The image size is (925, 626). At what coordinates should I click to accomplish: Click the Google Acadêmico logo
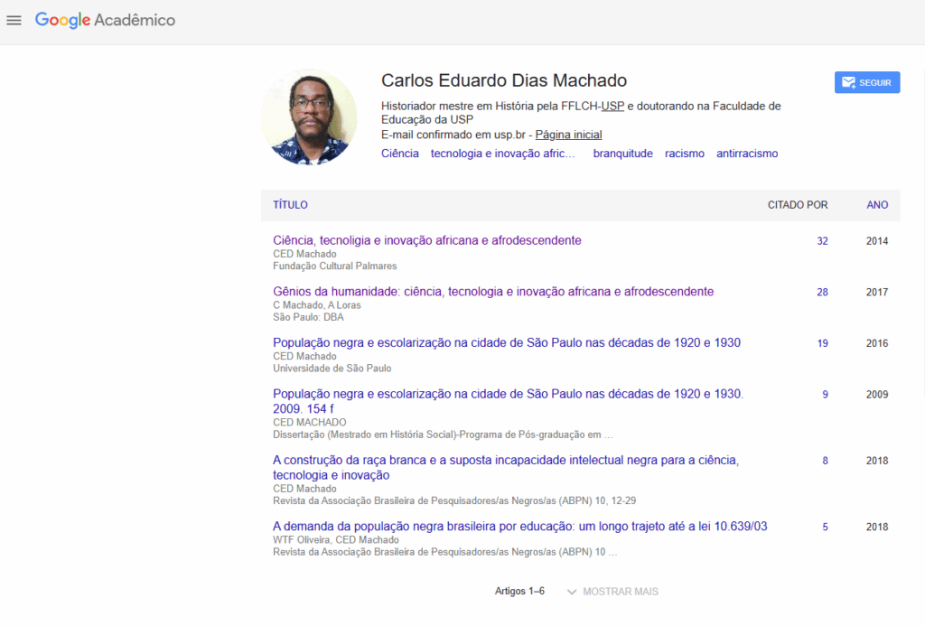point(105,20)
